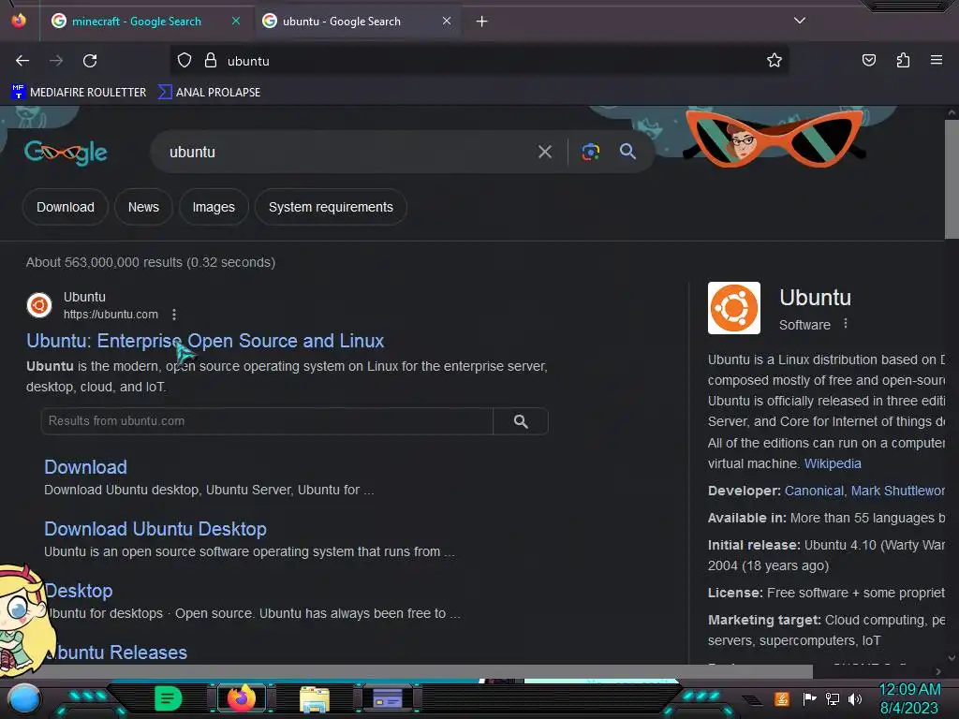Viewport: 959px width, 719px height.
Task: Click the vertical page scrollbar thumb
Action: click(x=952, y=179)
